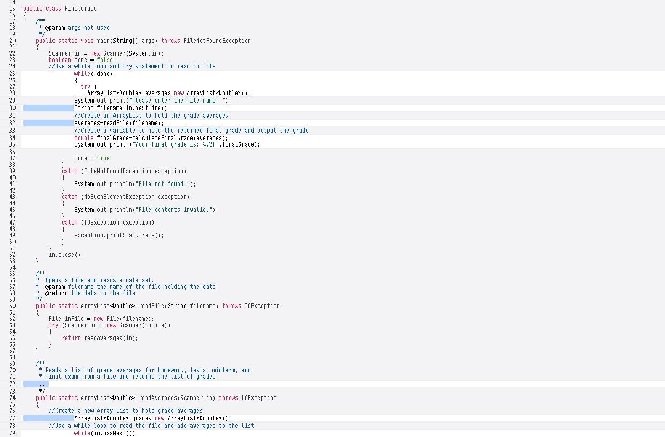Click the in.close() statement on line 52
Screen dimensions: 665x437
tap(67, 255)
